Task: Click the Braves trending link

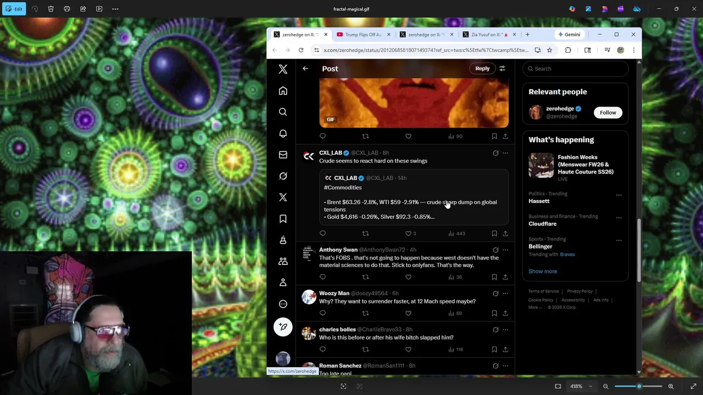Action: pos(567,255)
